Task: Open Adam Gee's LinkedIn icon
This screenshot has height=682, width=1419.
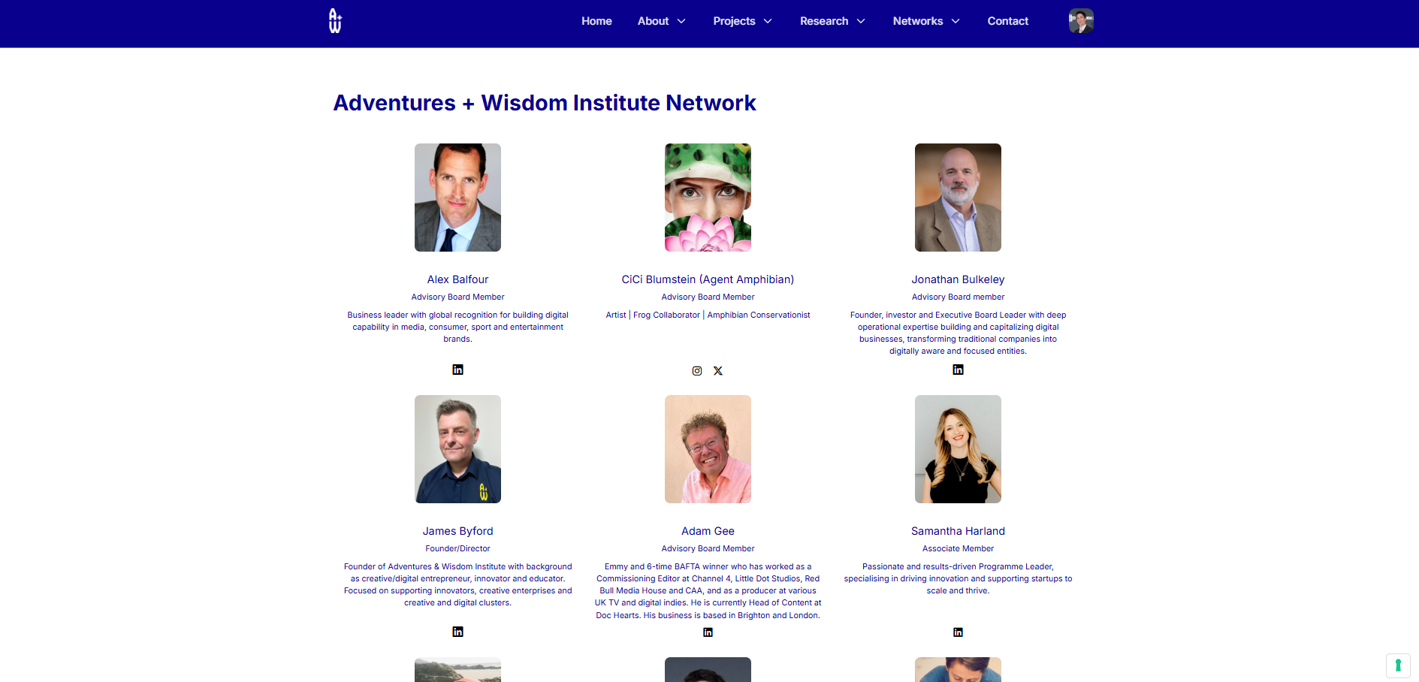Action: point(708,632)
